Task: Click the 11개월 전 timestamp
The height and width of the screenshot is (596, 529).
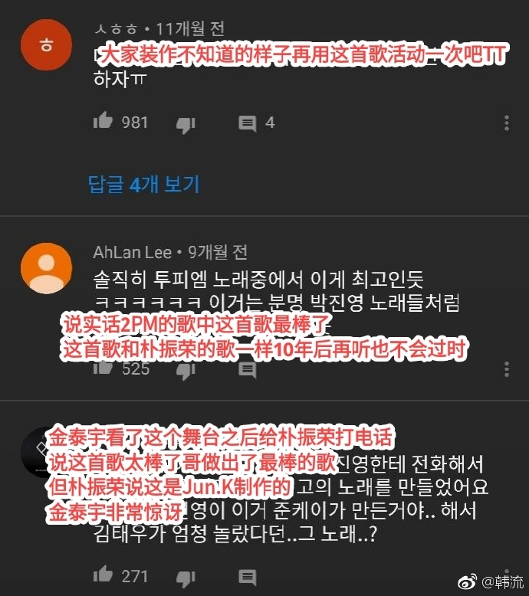Action: (x=190, y=28)
